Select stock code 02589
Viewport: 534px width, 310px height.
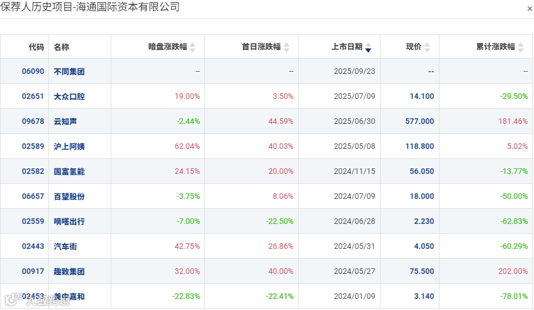[33, 146]
